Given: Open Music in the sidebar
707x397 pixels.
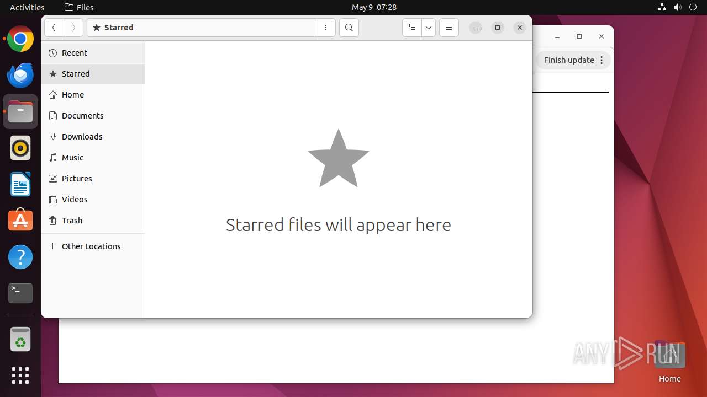Looking at the screenshot, I should pos(93,158).
